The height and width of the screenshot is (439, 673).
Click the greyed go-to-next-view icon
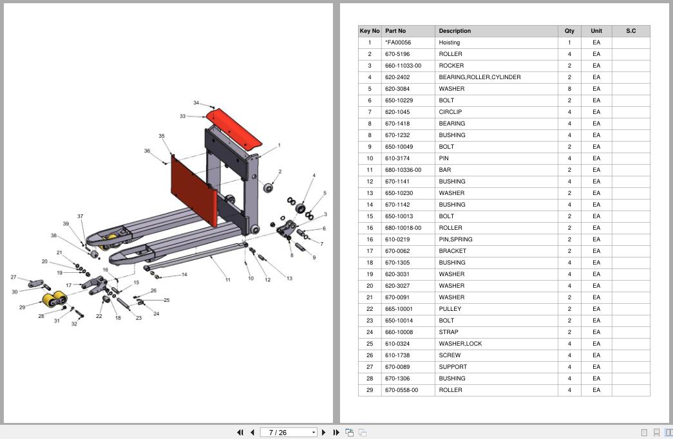tap(363, 433)
